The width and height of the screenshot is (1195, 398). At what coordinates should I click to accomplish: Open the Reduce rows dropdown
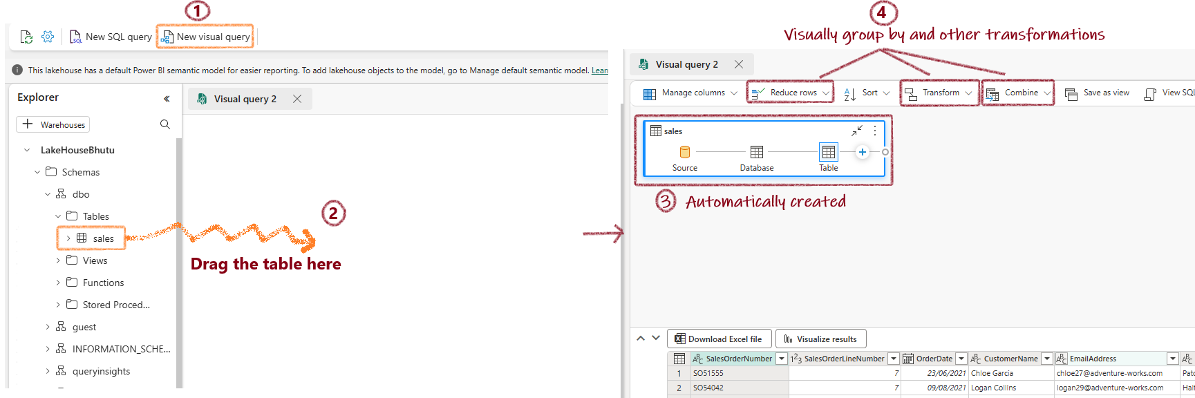point(790,93)
